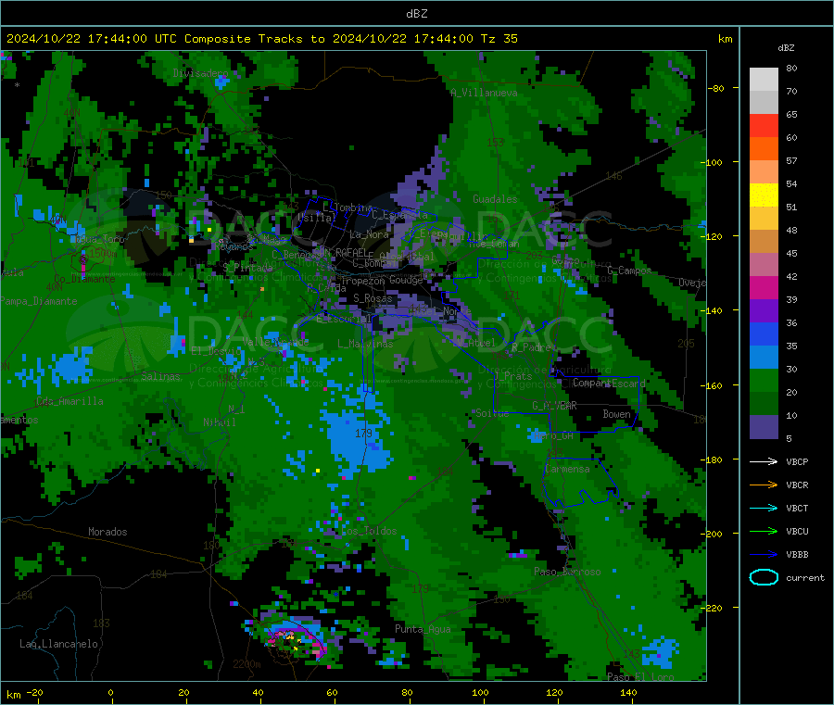Click the 'Co_Diamante' place label
Image resolution: width=834 pixels, height=705 pixels.
tap(84, 279)
